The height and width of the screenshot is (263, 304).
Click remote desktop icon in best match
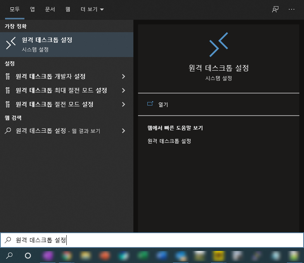coord(11,43)
